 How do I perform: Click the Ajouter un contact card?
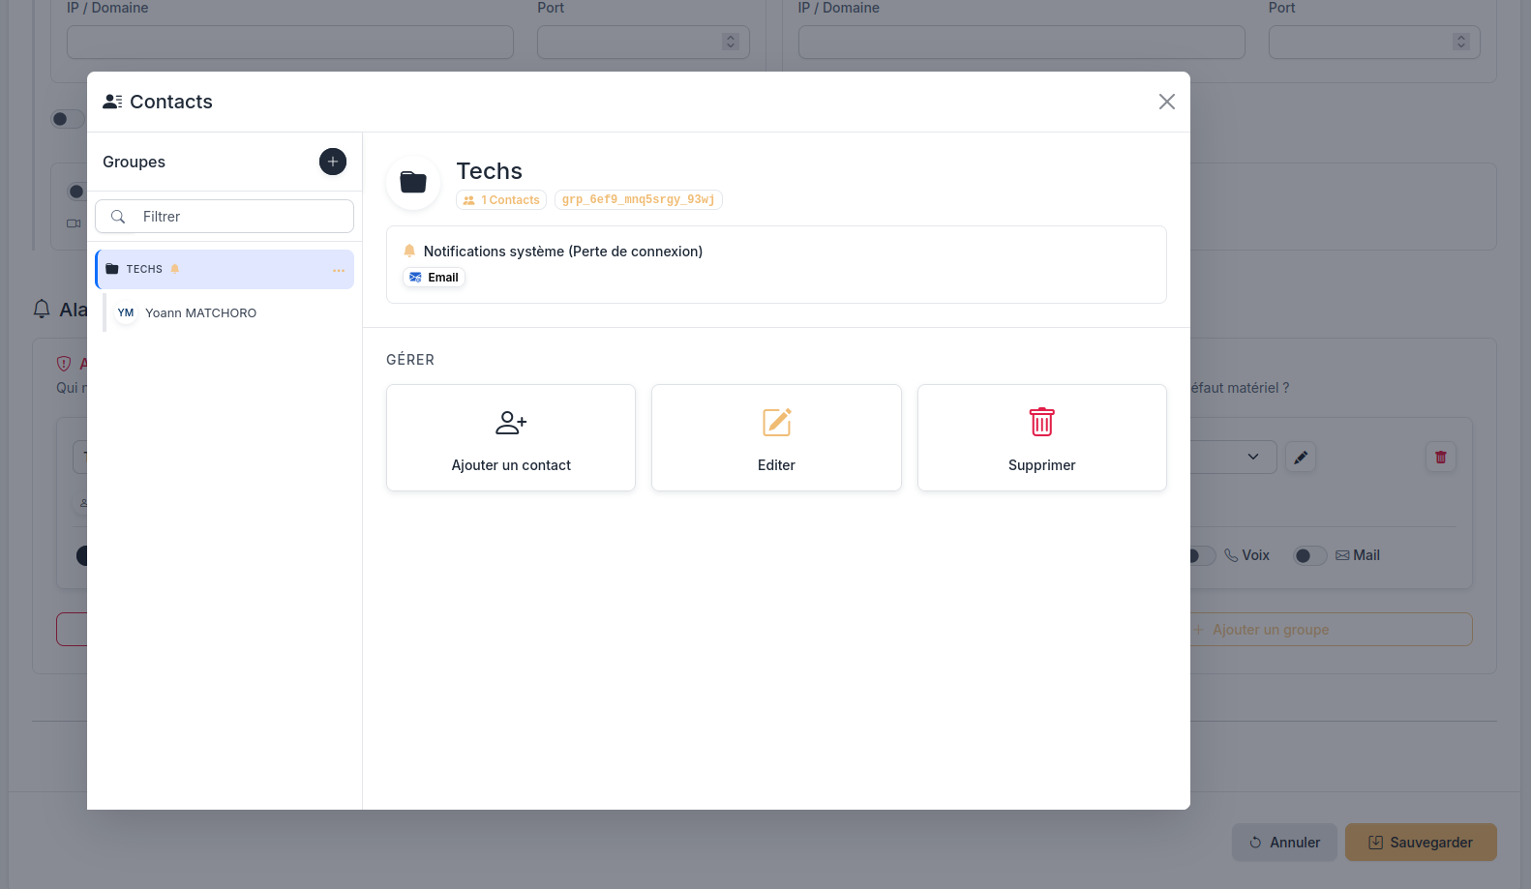tap(511, 438)
